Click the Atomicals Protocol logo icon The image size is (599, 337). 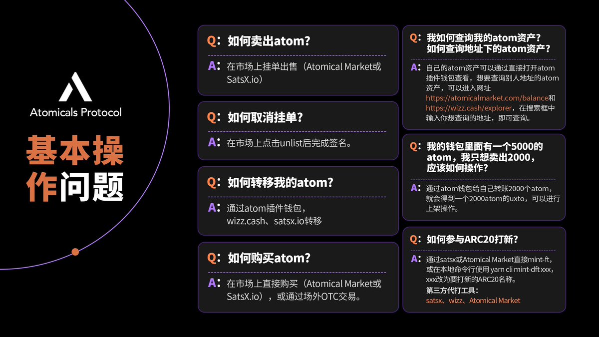point(75,87)
